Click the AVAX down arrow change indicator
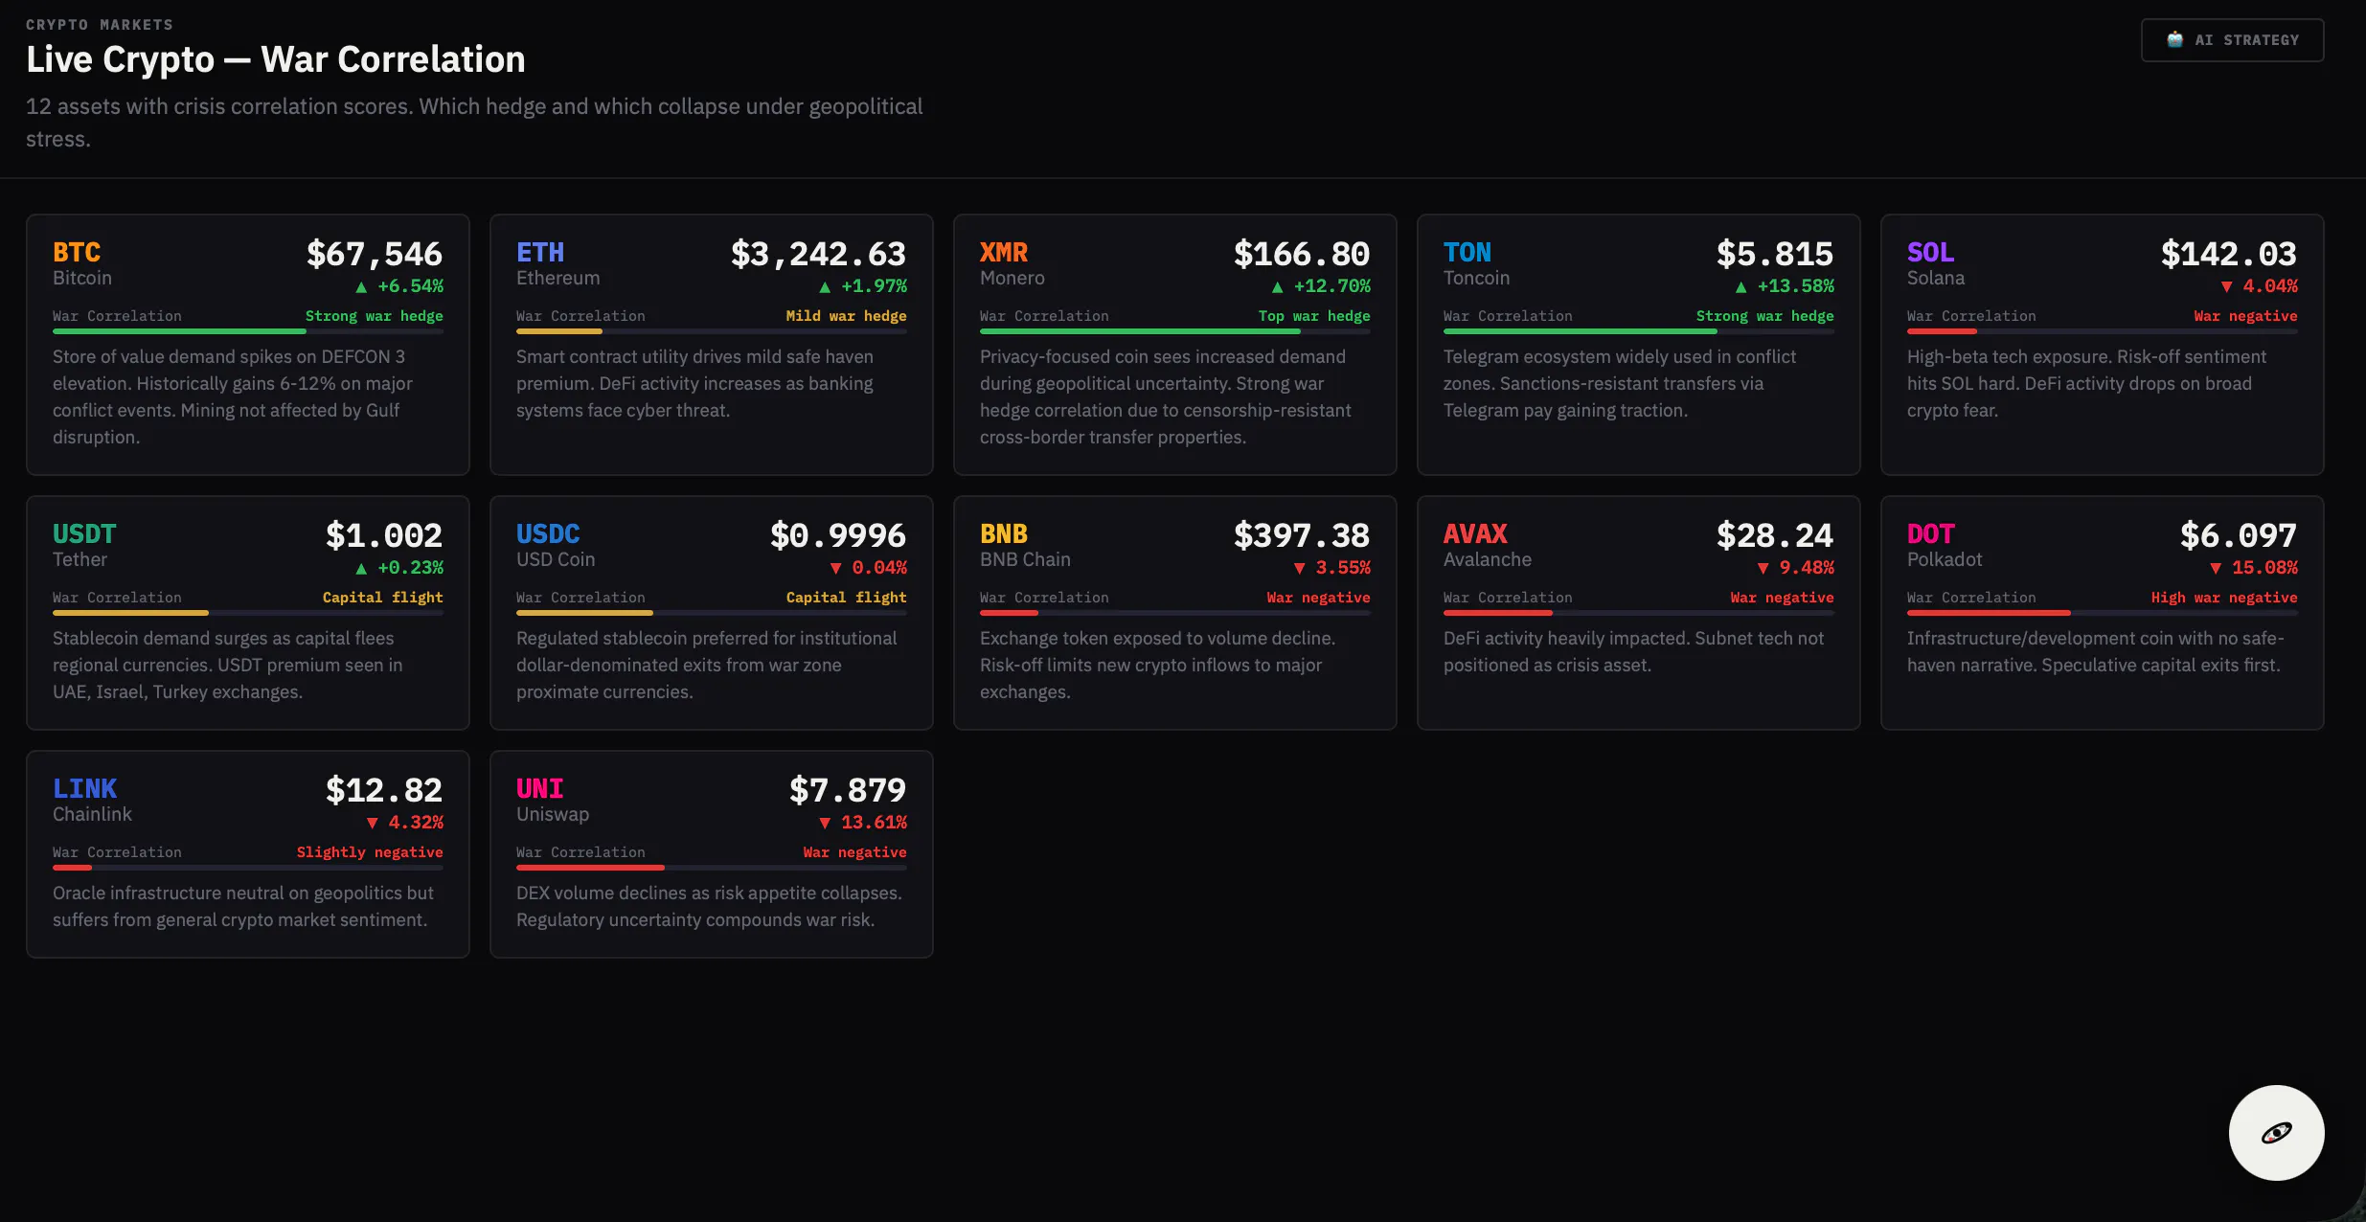The width and height of the screenshot is (2366, 1222). click(1763, 568)
